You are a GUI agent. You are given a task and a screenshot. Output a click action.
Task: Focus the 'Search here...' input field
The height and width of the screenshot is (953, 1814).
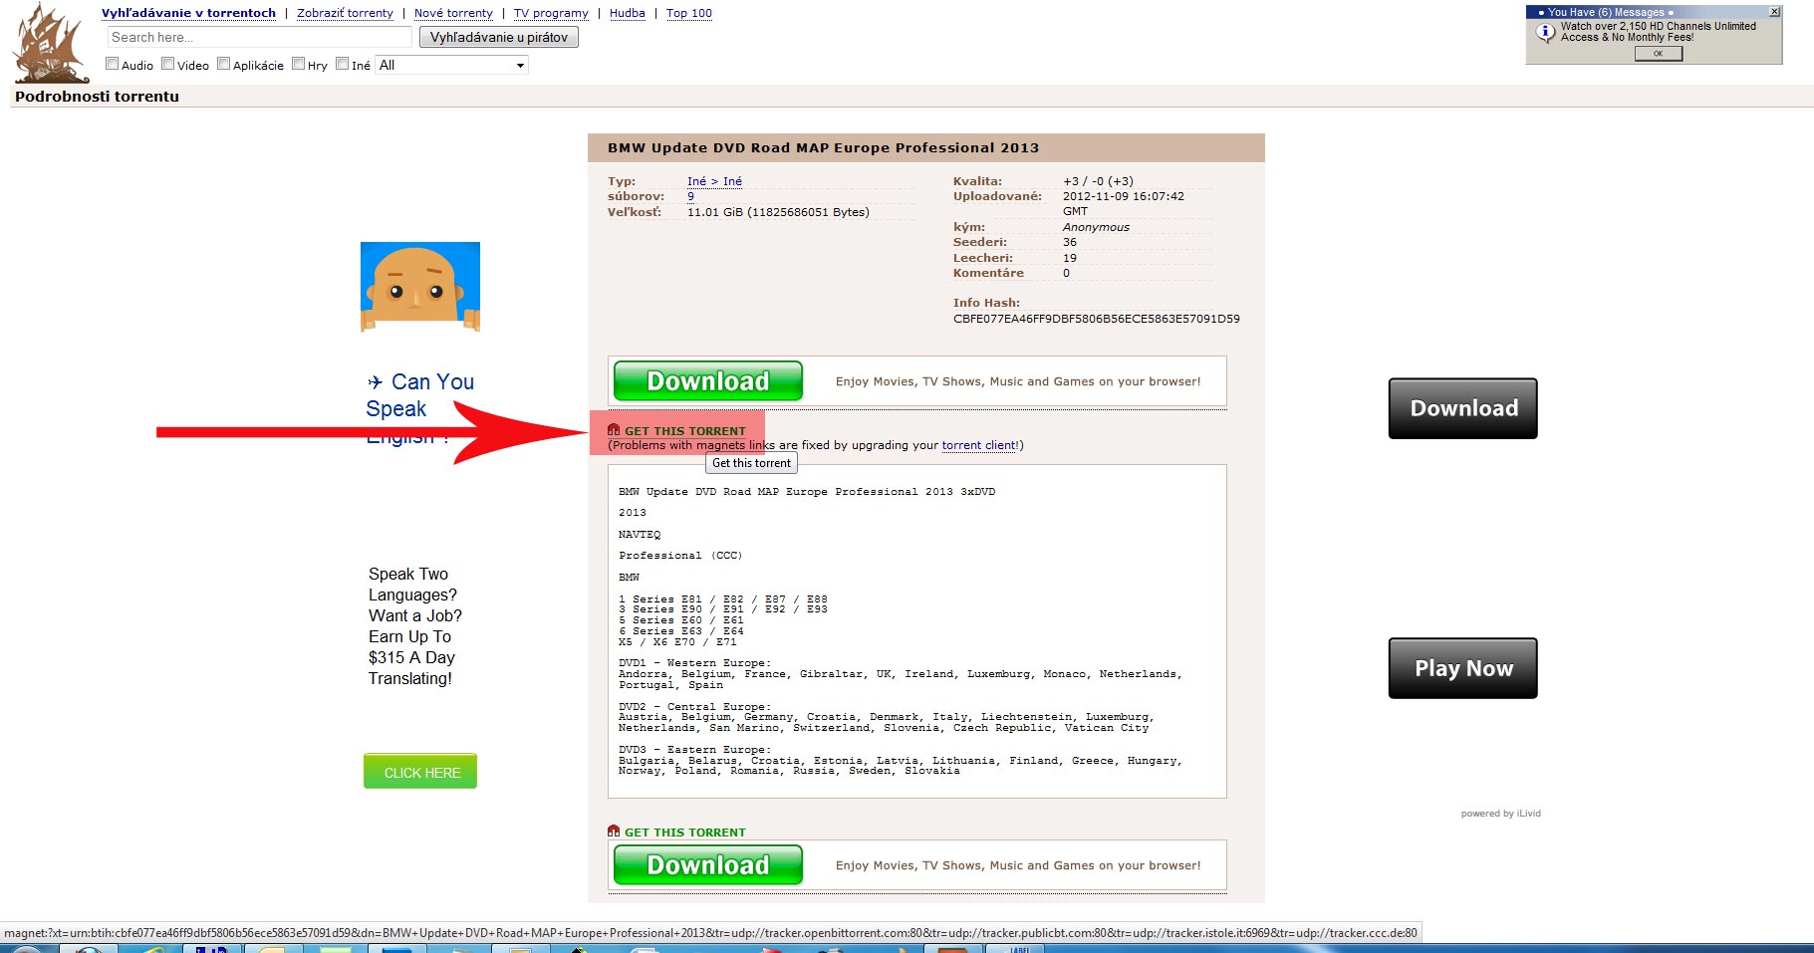(259, 38)
